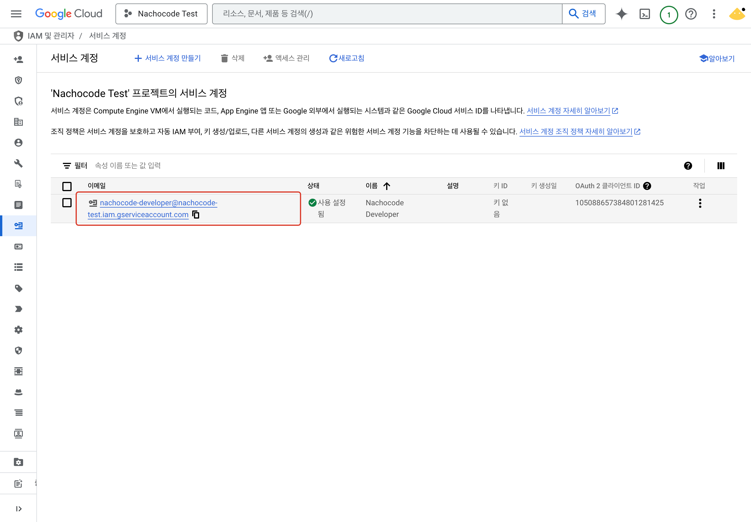Copy the service account email to clipboard
The image size is (751, 522).
tap(196, 215)
